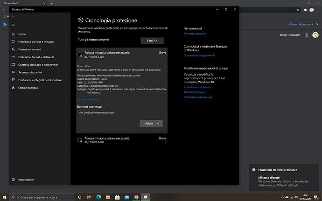Open Gmail link on Google page

(x=283, y=35)
